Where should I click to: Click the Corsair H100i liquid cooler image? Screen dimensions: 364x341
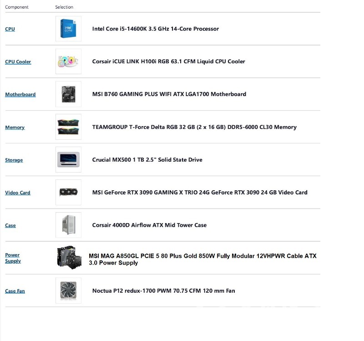click(68, 61)
